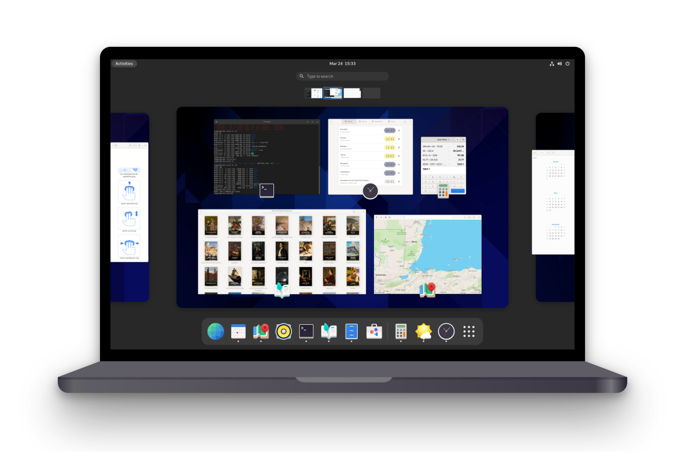The width and height of the screenshot is (685, 457).
Task: Click the Activities button
Action: pos(124,64)
